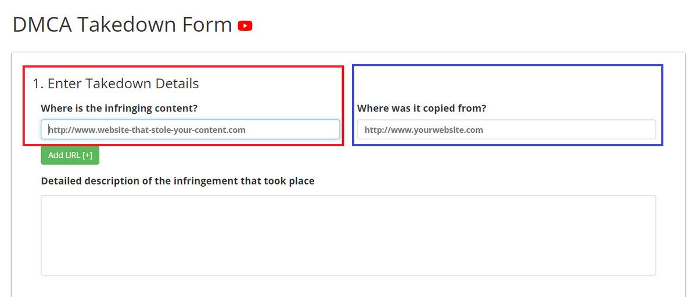Click the 'Where was it copied from?' label

422,108
